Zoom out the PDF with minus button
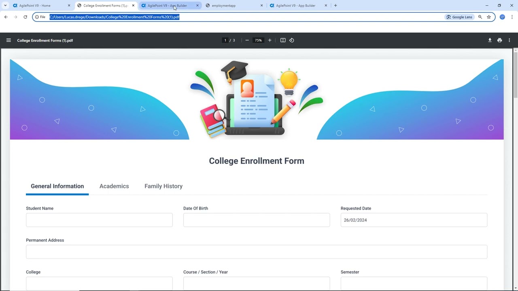This screenshot has width=518, height=291. click(x=247, y=40)
